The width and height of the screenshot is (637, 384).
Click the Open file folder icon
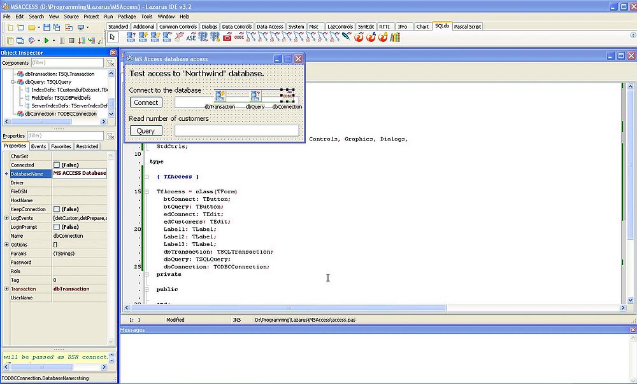tap(32, 27)
